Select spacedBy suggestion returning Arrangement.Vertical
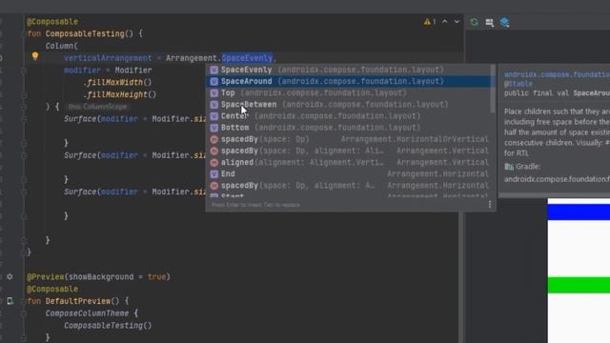 [x=348, y=151]
